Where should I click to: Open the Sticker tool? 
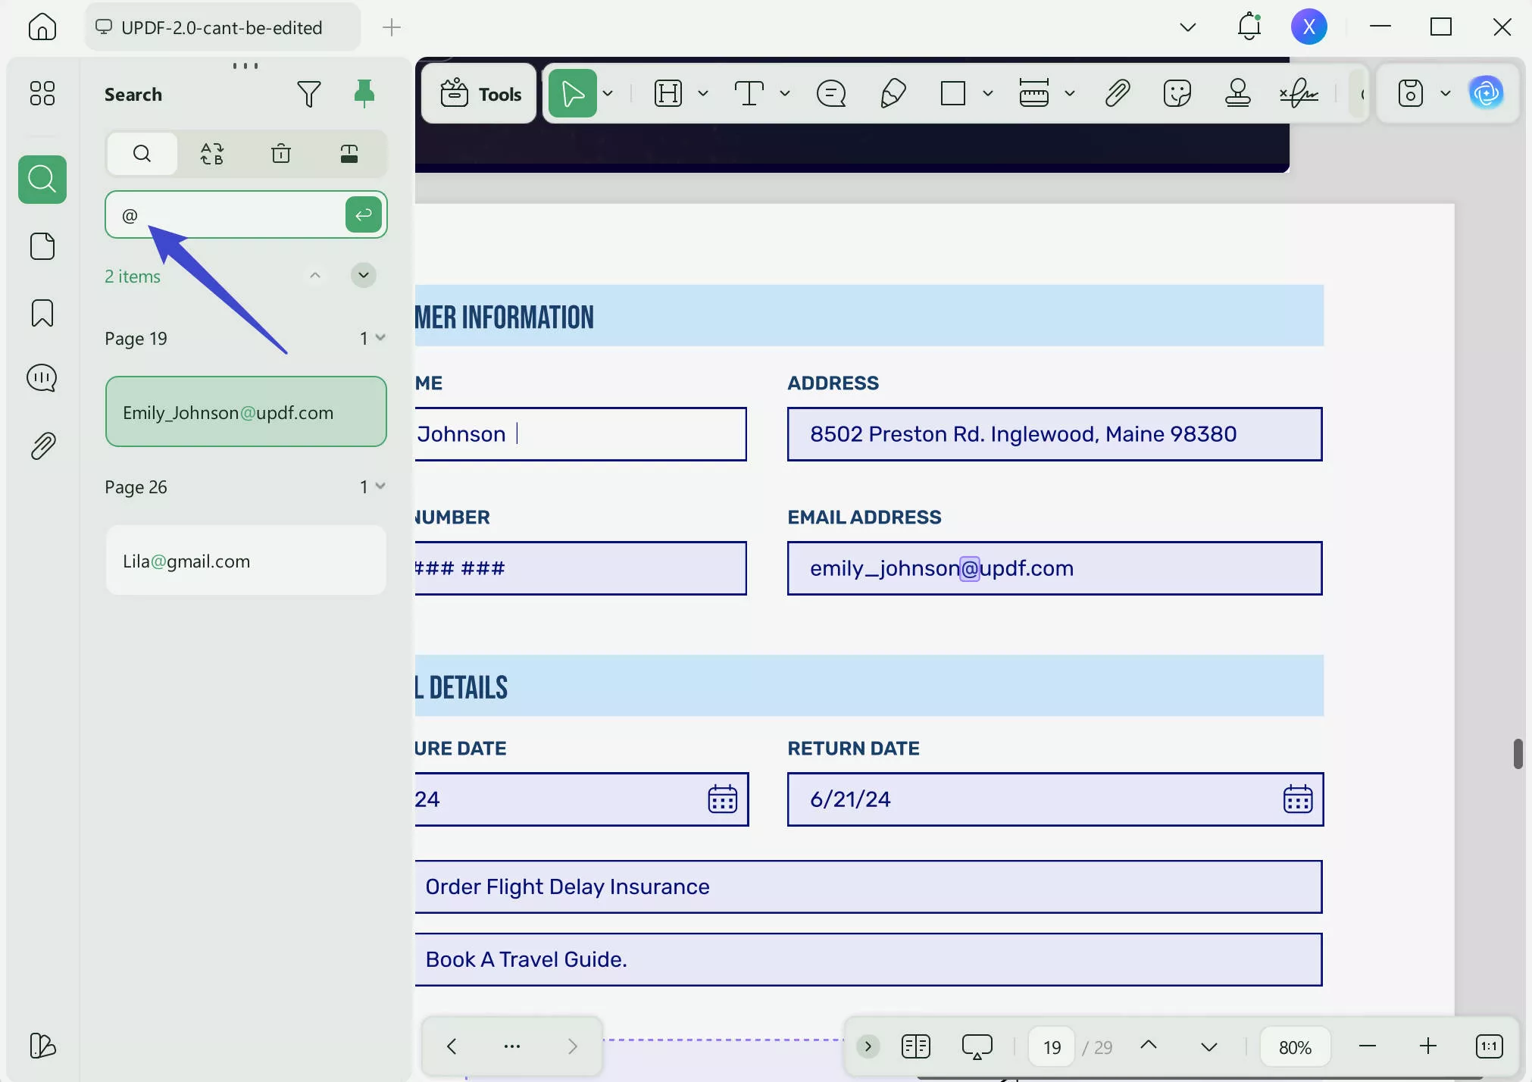[x=1177, y=92]
